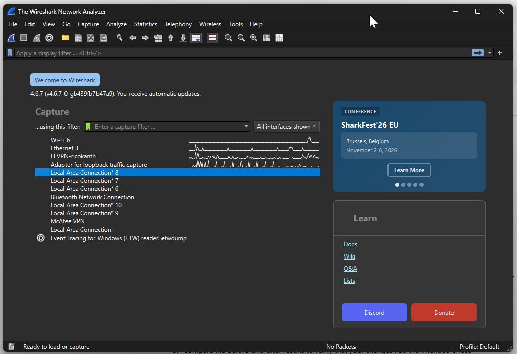This screenshot has width=517, height=354.
Task: Click the Discord button
Action: [x=374, y=312]
